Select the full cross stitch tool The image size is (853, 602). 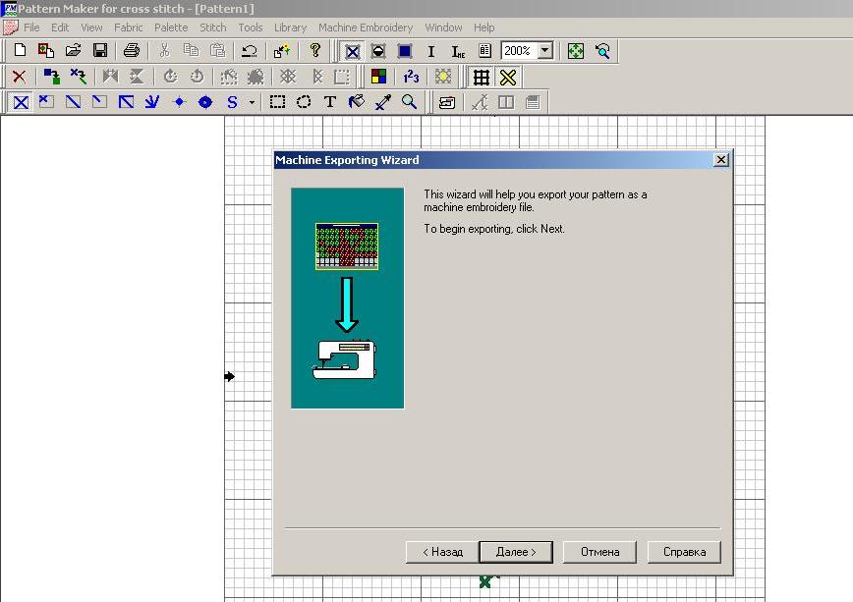pyautogui.click(x=20, y=102)
